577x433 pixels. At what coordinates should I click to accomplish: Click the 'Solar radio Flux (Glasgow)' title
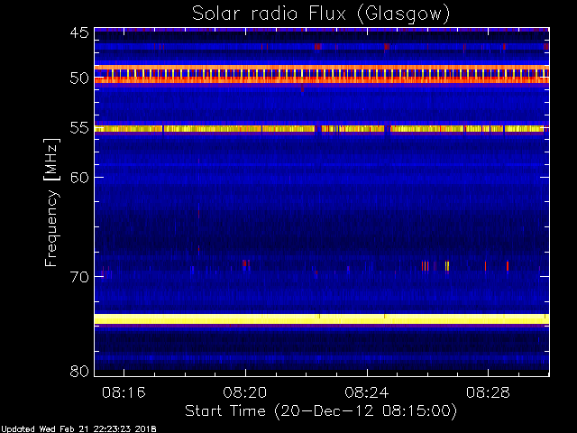tap(321, 14)
